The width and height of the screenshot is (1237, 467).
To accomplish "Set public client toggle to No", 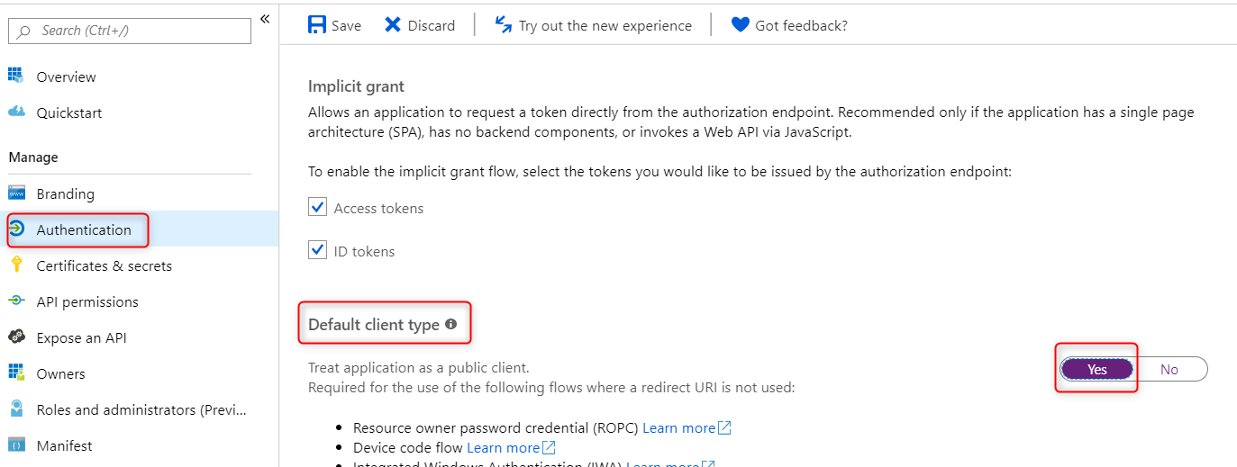I will (x=1169, y=369).
